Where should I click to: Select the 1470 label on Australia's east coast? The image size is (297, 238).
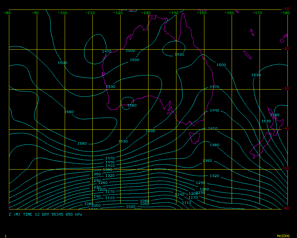(x=214, y=87)
